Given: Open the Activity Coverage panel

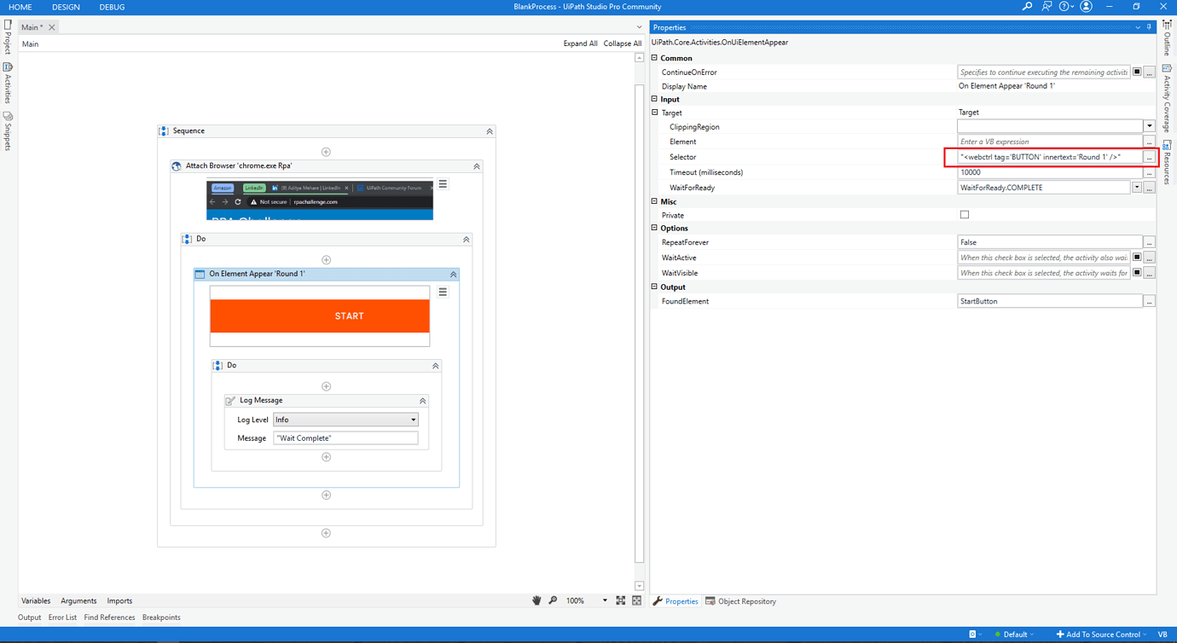Looking at the screenshot, I should coord(1169,94).
